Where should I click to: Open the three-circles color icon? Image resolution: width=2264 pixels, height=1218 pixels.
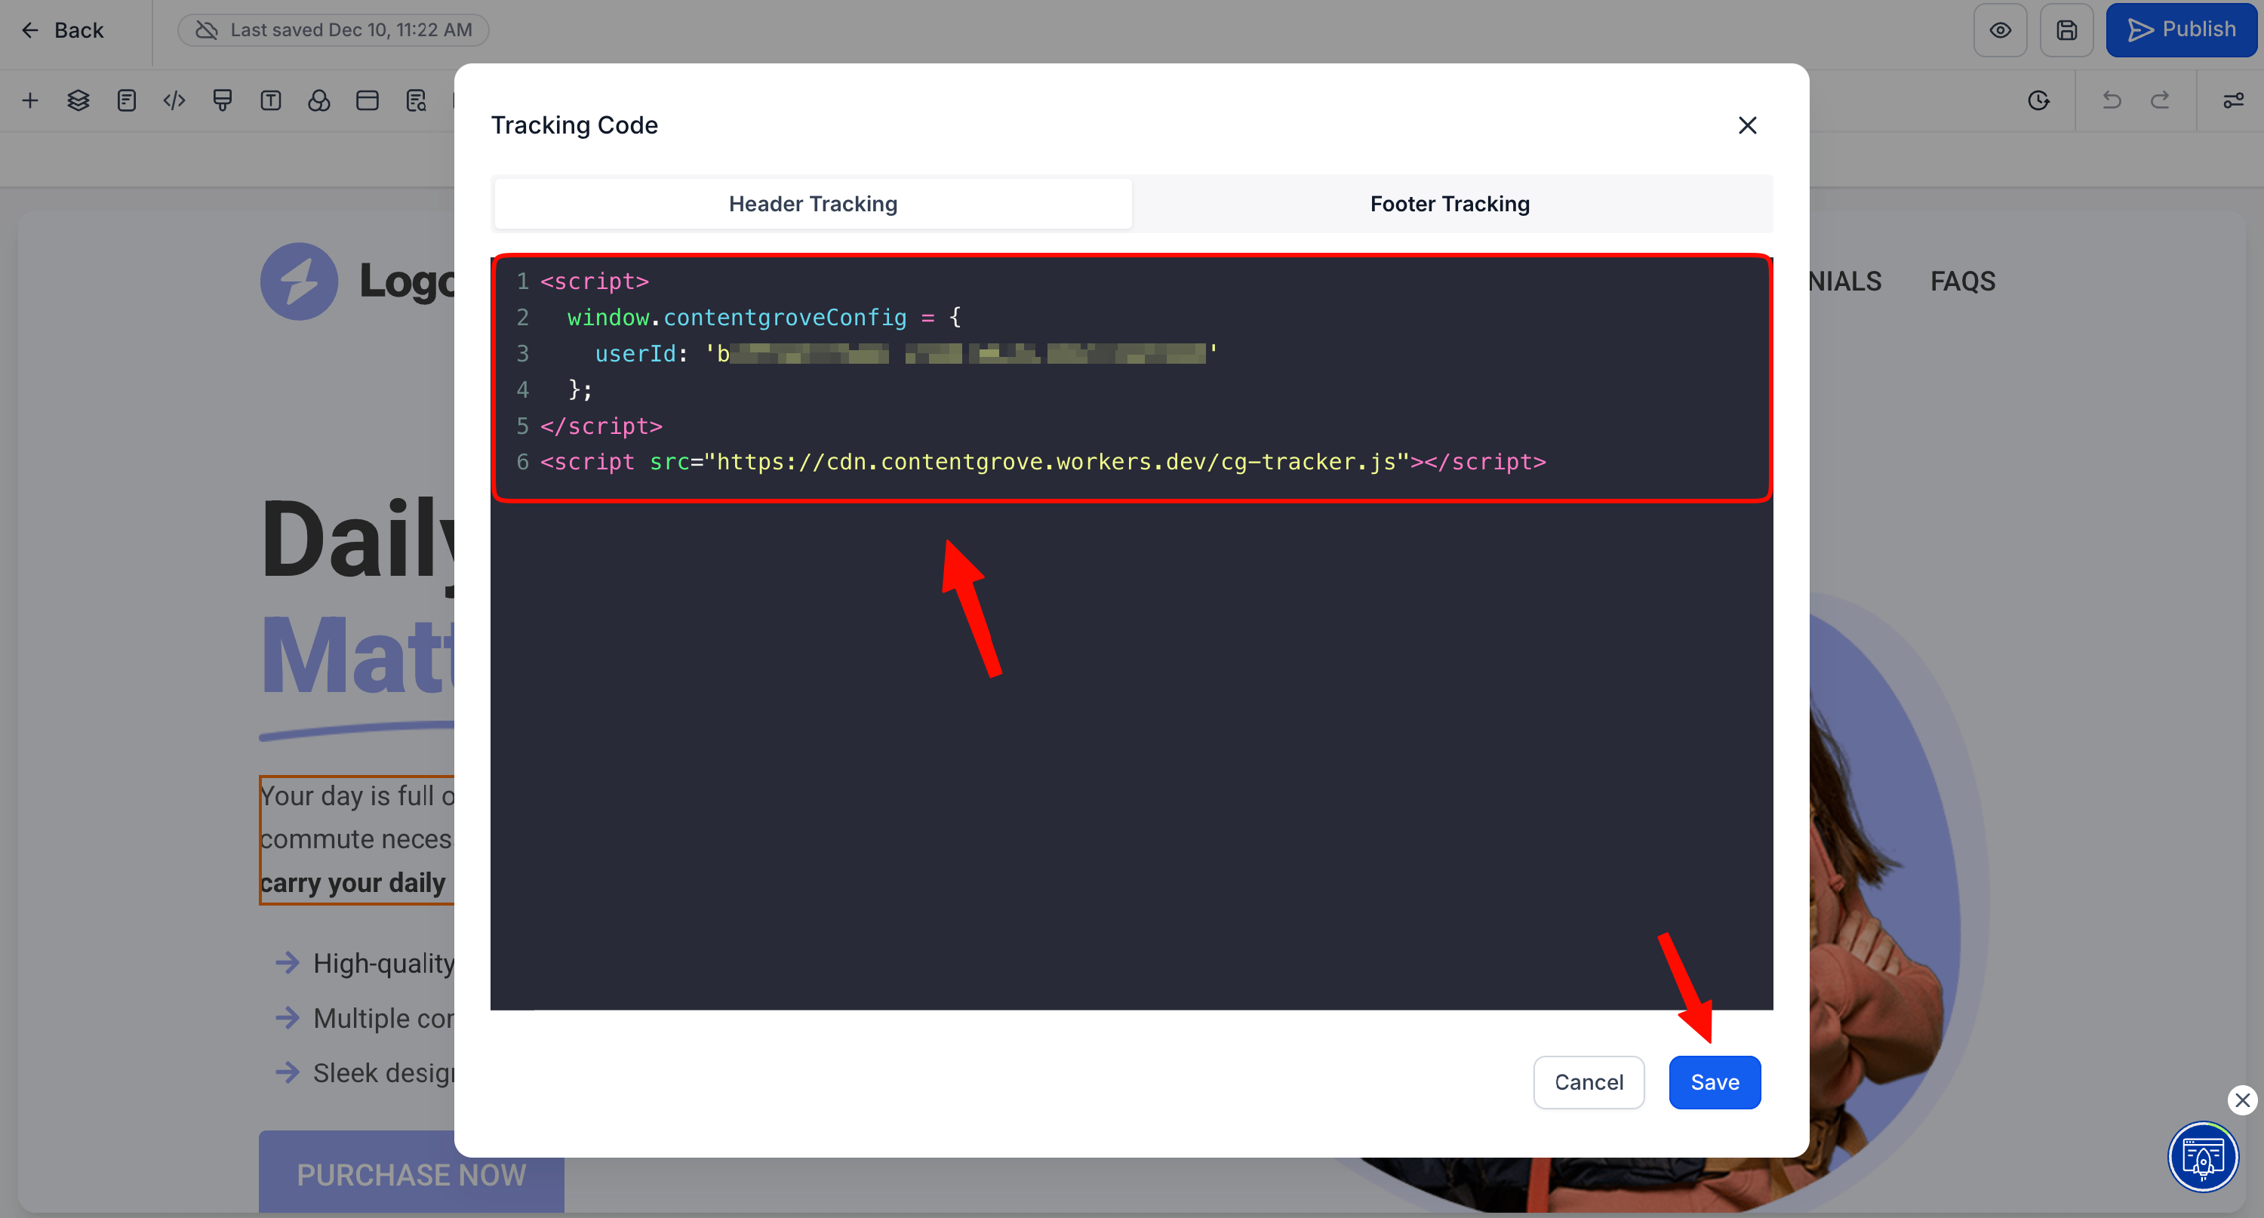pos(319,100)
